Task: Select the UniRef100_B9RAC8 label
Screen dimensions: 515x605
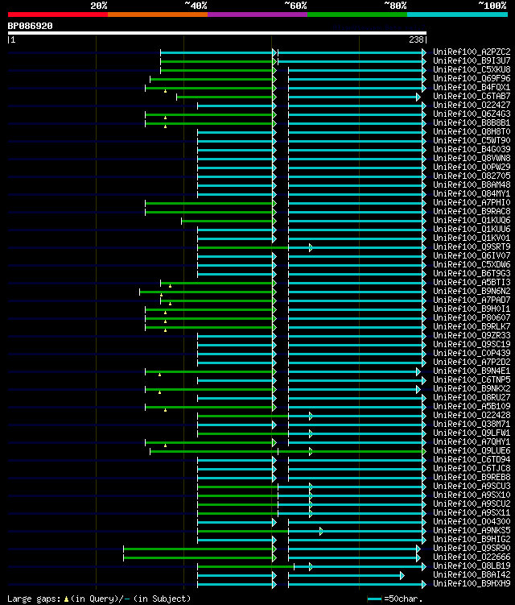Action: [472, 211]
